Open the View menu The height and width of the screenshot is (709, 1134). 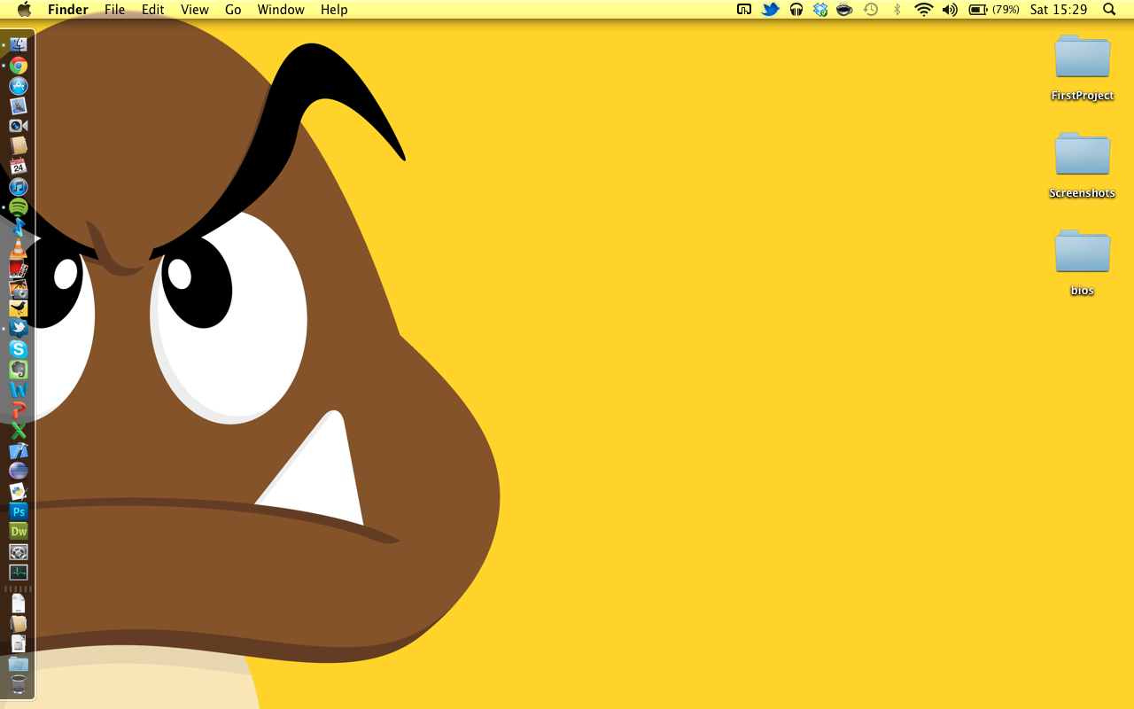[194, 10]
